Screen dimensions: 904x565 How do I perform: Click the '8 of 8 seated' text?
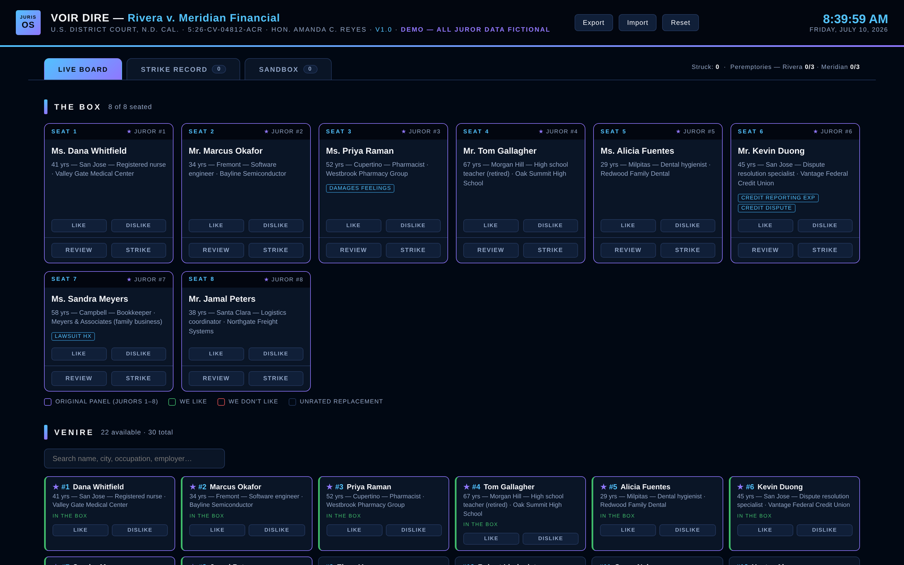coord(130,107)
